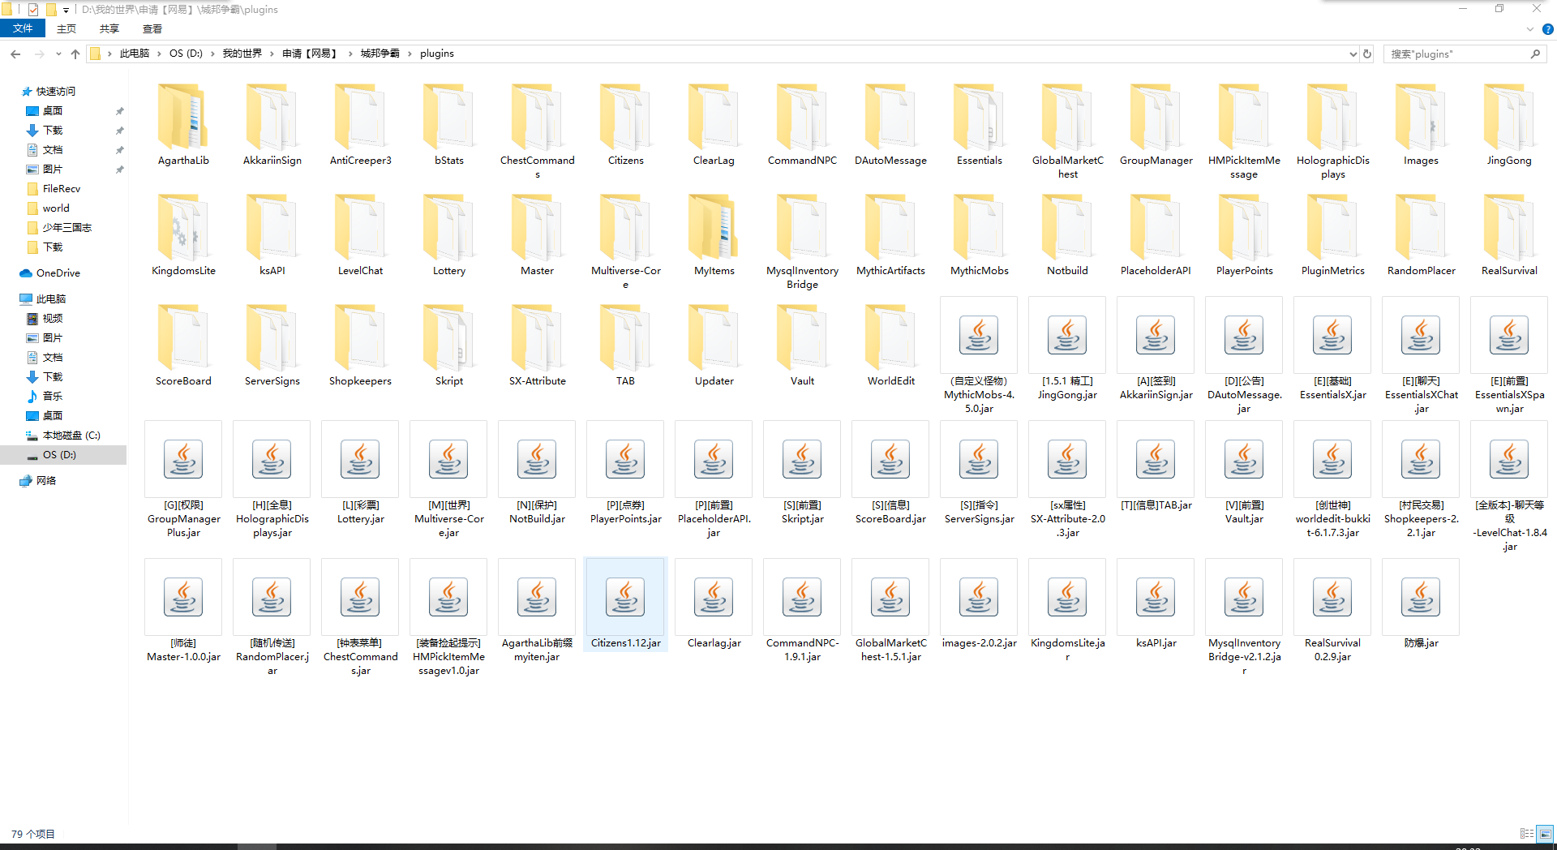Select world folder in the navigation pane
Viewport: 1557px width, 850px height.
click(x=56, y=208)
